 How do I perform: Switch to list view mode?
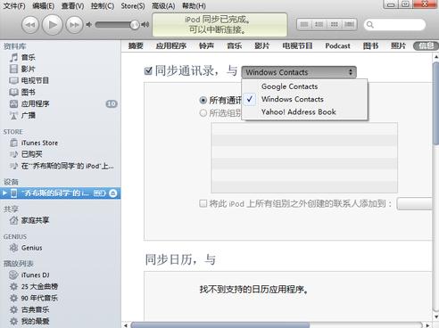tap(304, 25)
